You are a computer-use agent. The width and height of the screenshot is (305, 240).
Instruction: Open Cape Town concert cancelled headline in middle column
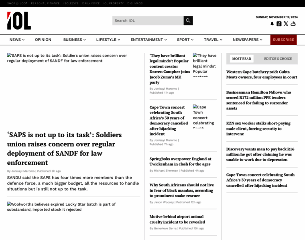[x=169, y=120]
